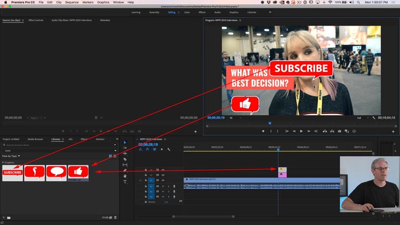Collapse the Graphics section

pyautogui.click(x=3, y=162)
